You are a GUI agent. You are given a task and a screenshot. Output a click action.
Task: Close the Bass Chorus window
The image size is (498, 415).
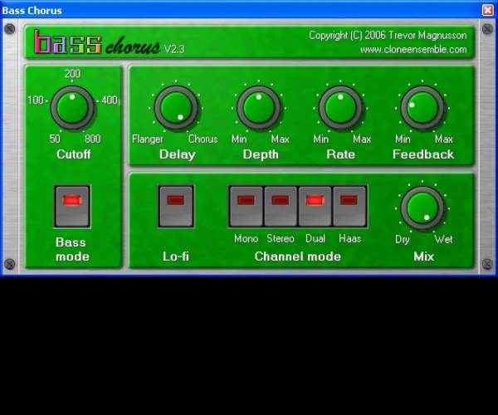pyautogui.click(x=487, y=10)
